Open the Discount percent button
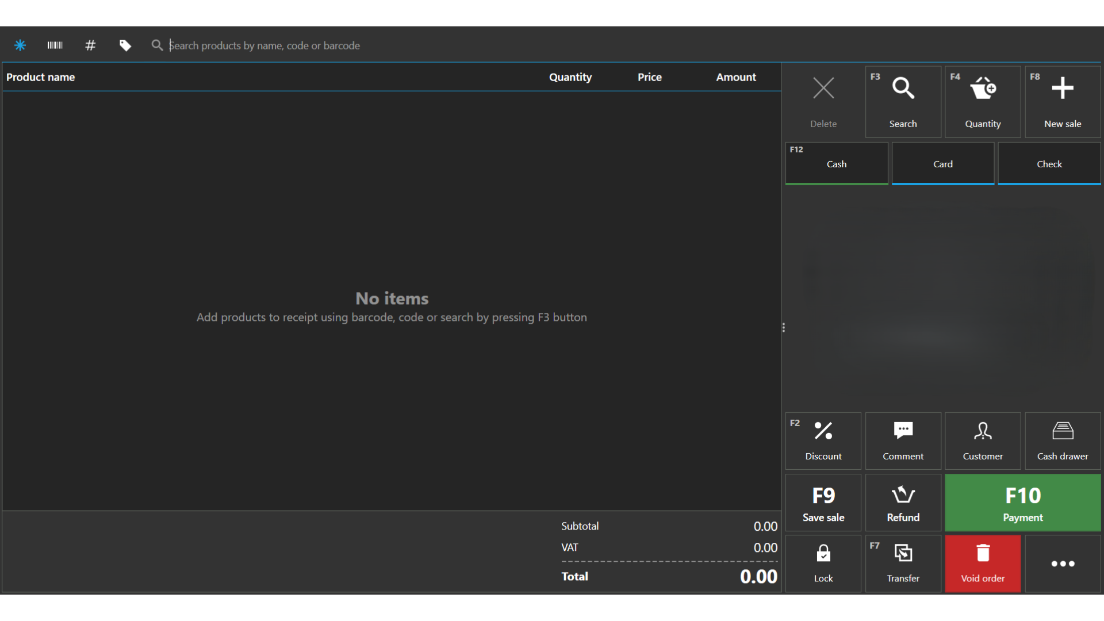1104x621 pixels. click(x=823, y=441)
